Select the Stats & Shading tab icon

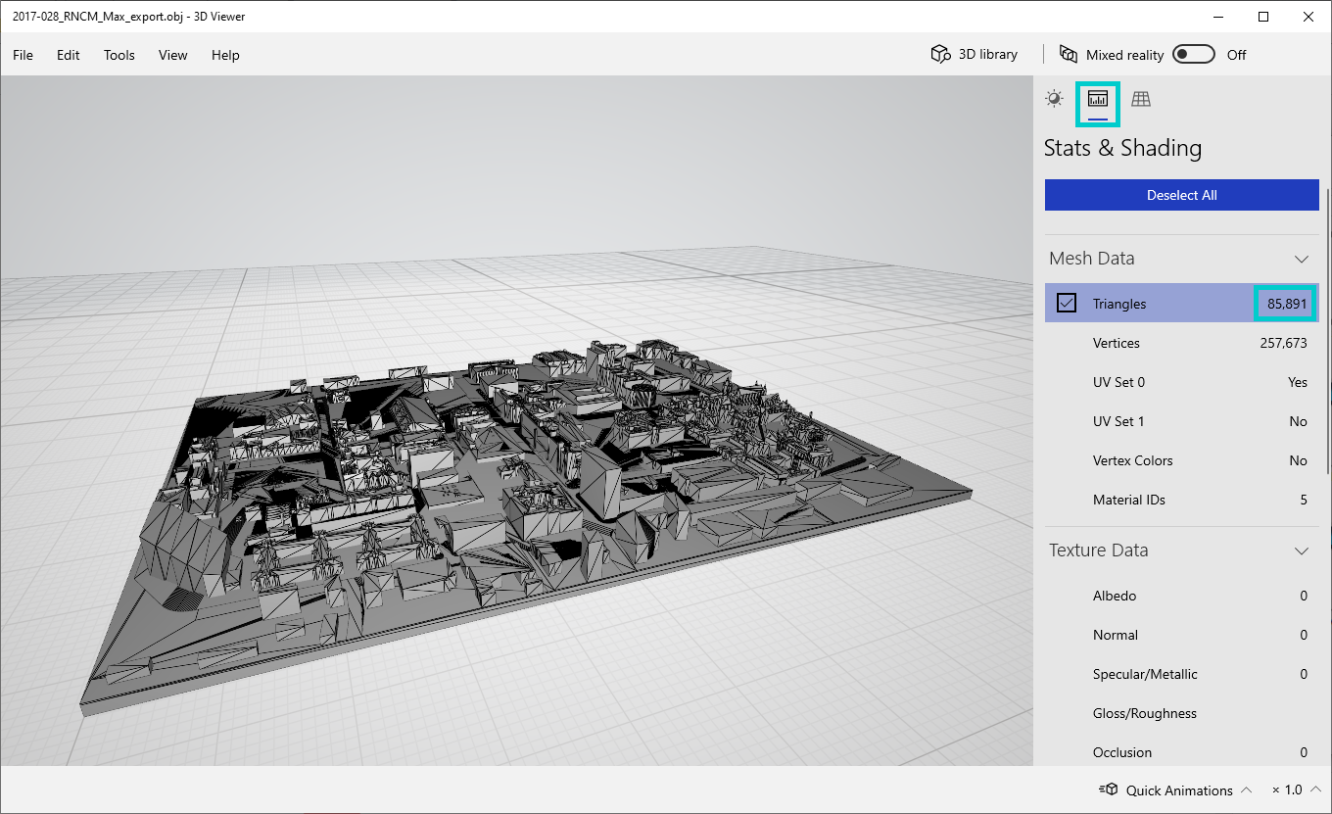coord(1098,99)
